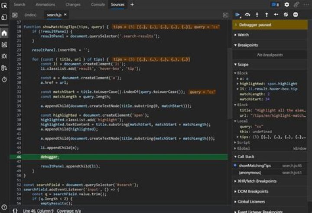
Task: Expand Event Listener Breakpoints section
Action: [x=270, y=211]
